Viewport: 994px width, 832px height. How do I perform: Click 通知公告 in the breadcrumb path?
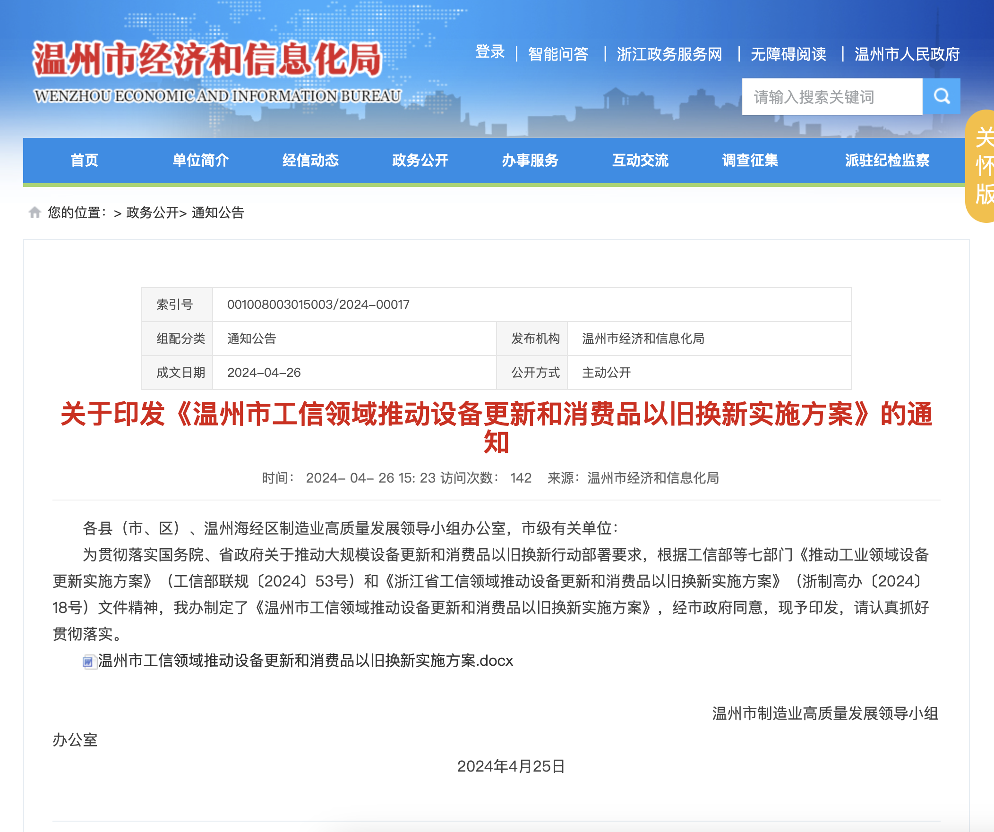coord(217,213)
